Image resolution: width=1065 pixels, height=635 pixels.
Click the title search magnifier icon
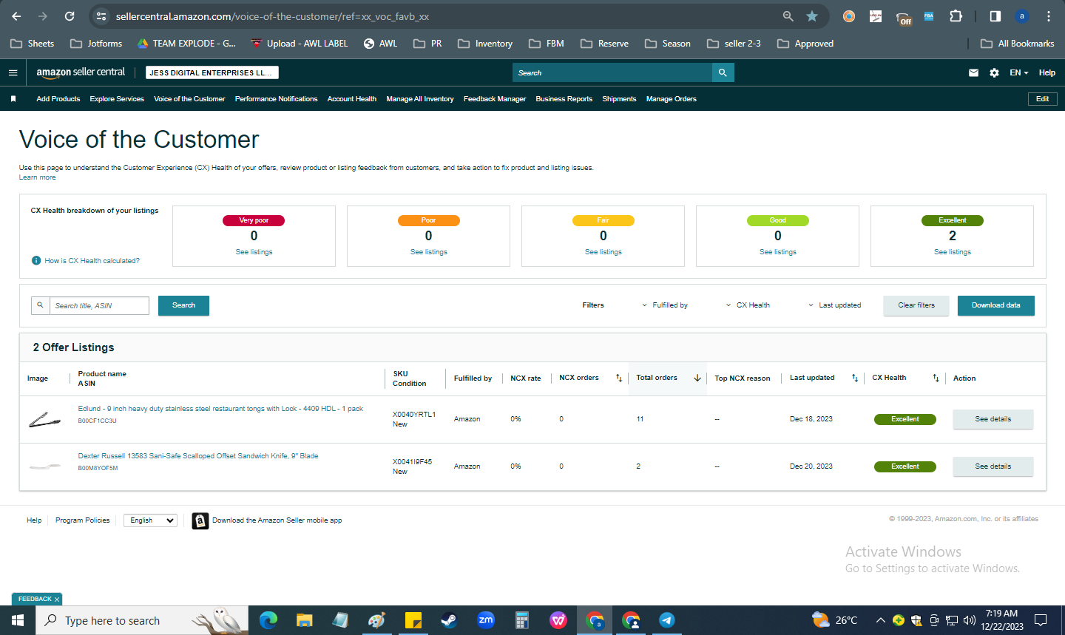click(41, 305)
